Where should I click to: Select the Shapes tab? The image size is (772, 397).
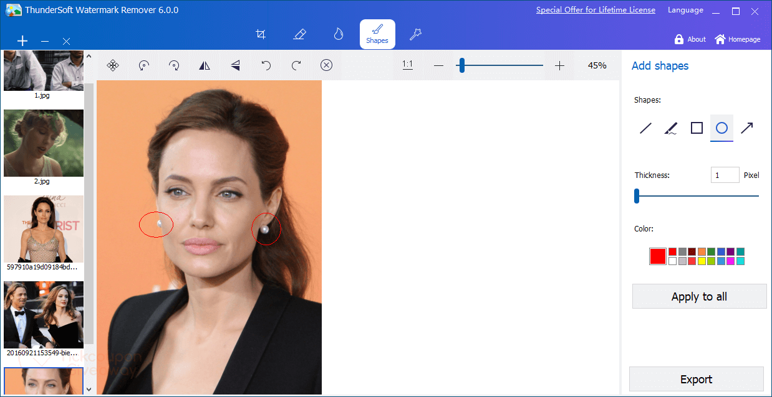click(x=377, y=34)
